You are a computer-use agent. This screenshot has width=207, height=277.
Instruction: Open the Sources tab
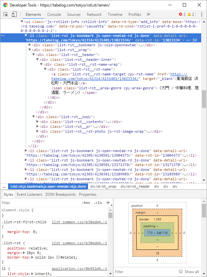pos(74,15)
